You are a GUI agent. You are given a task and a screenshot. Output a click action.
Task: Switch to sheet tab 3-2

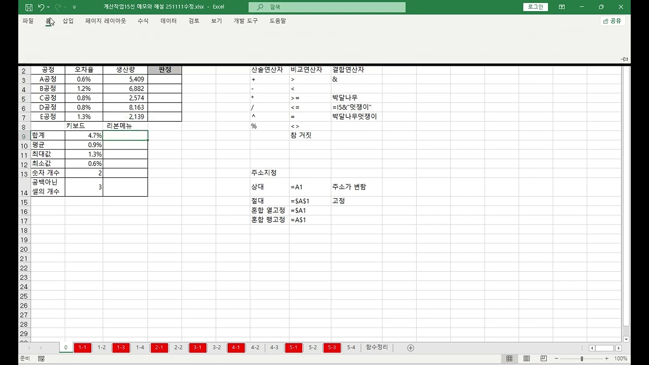click(x=217, y=348)
